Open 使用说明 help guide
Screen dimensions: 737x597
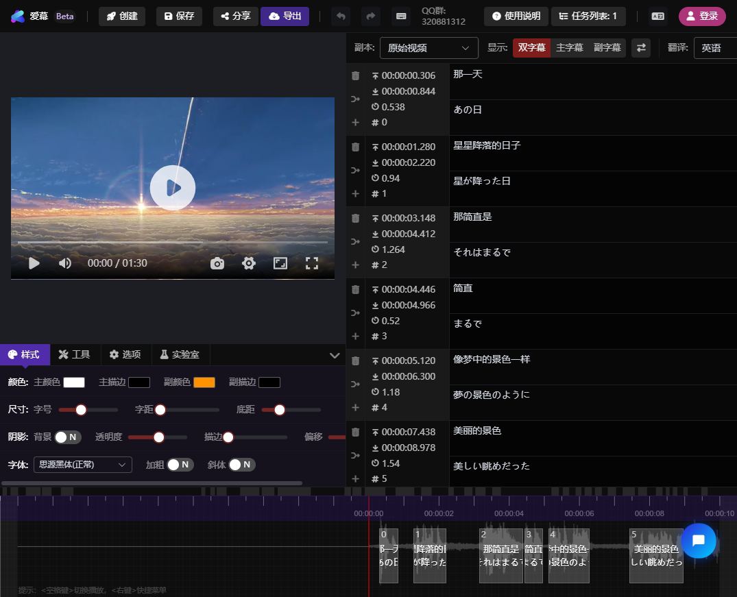click(516, 16)
